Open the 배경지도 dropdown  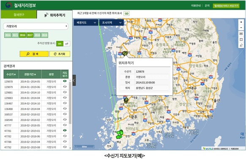tap(86, 22)
